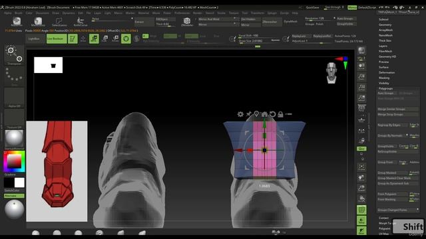Click the gizmo customize gear icon
The width and height of the screenshot is (426, 239).
(240, 114)
